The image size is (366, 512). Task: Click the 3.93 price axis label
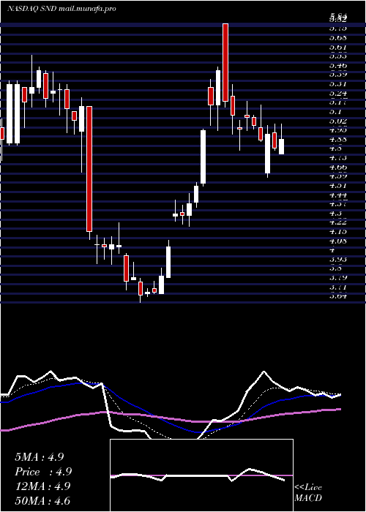pyautogui.click(x=338, y=259)
